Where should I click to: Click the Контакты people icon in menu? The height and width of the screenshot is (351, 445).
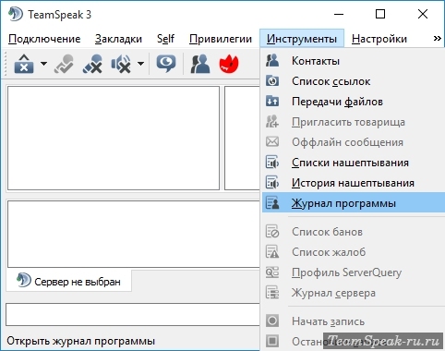point(272,61)
